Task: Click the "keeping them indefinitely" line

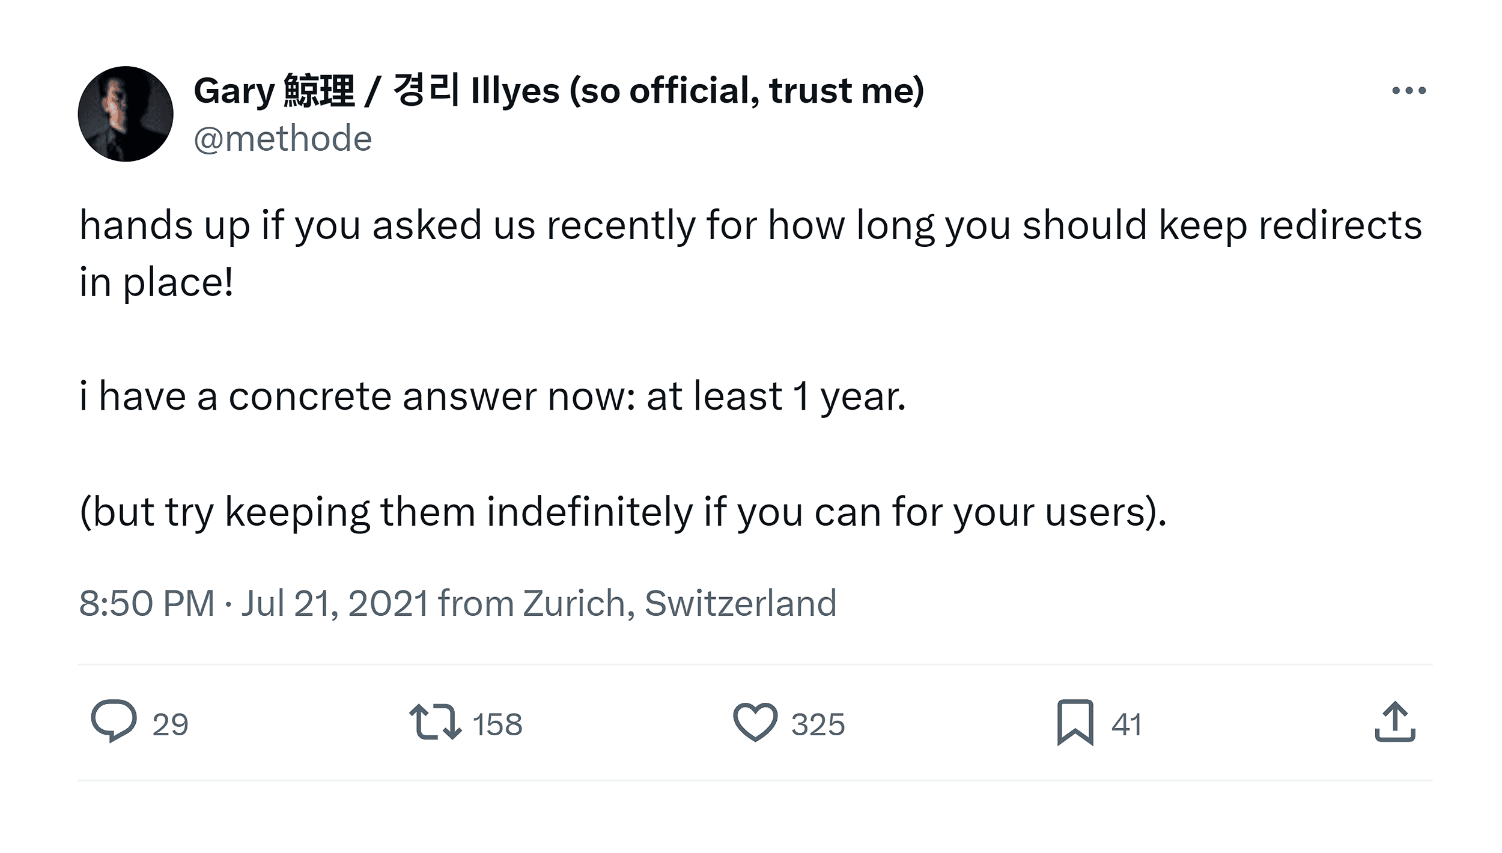Action: tap(622, 512)
